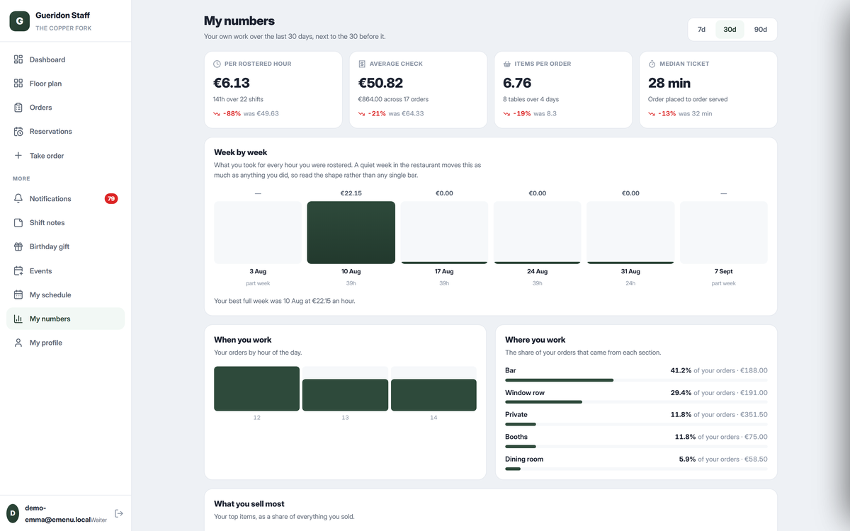
Task: Click the 17 Aug week bar
Action: pyautogui.click(x=444, y=233)
